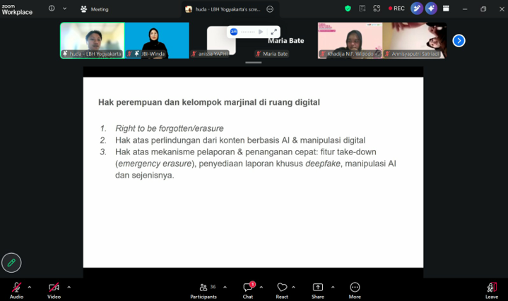Image resolution: width=508 pixels, height=301 pixels.
Task: Select JBI-Winda video thumbnail
Action: coord(157,40)
